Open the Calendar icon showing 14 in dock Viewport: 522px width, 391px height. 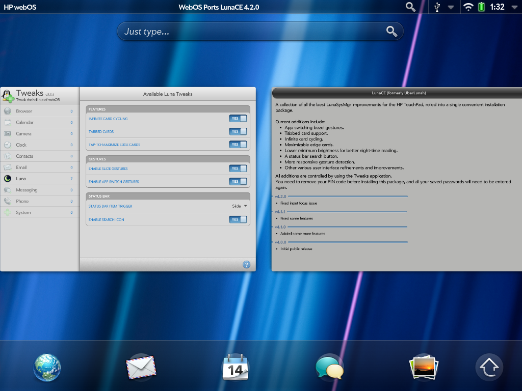pos(236,368)
